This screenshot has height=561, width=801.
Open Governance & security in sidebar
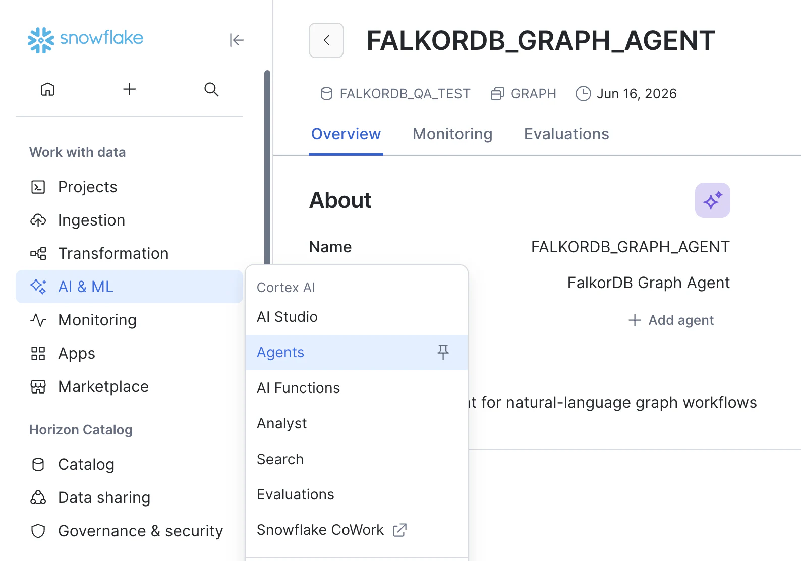(x=129, y=531)
